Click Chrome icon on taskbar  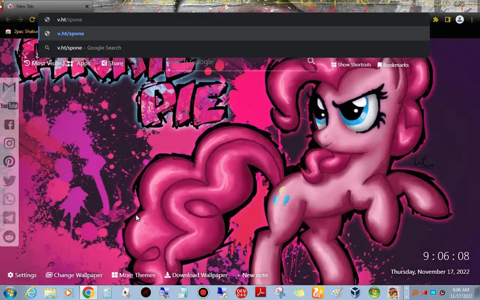pyautogui.click(x=88, y=292)
